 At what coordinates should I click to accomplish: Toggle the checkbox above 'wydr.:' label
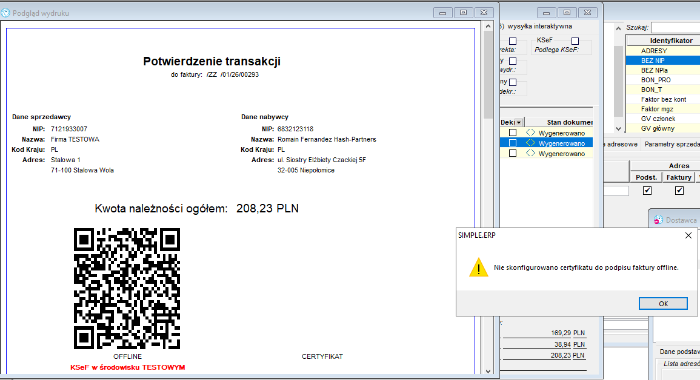click(513, 61)
